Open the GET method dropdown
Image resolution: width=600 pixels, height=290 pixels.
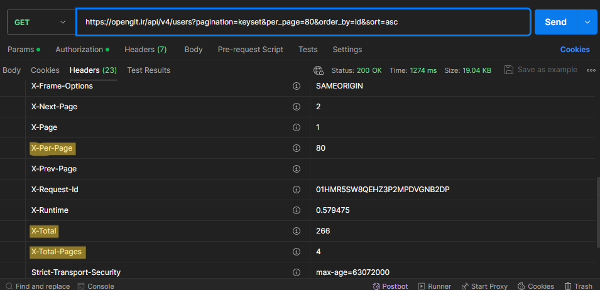point(40,22)
